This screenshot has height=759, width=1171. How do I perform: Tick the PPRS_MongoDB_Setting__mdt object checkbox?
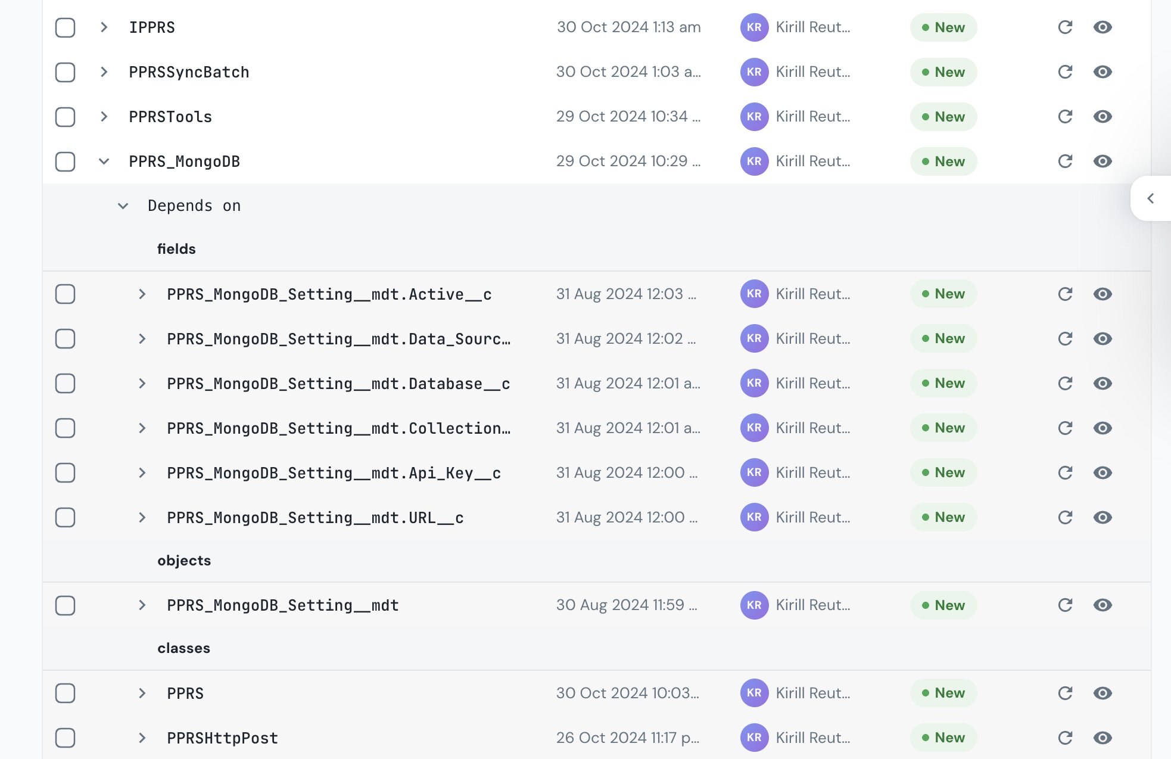[x=65, y=605]
